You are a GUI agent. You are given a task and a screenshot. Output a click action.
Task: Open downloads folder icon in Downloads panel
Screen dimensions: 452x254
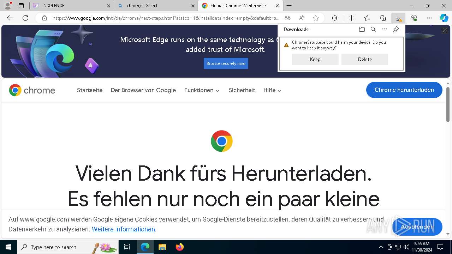[362, 29]
